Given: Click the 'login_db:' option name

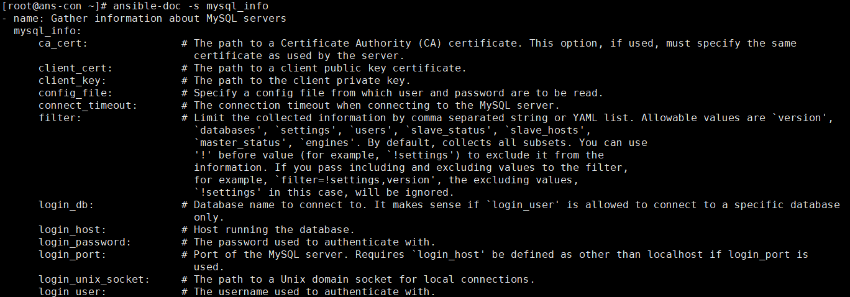Looking at the screenshot, I should [66, 205].
